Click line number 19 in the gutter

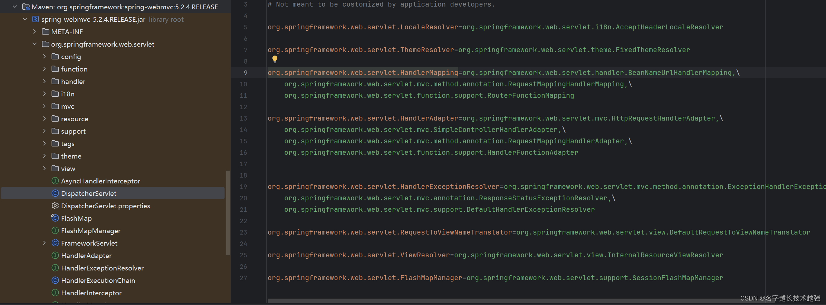click(243, 187)
